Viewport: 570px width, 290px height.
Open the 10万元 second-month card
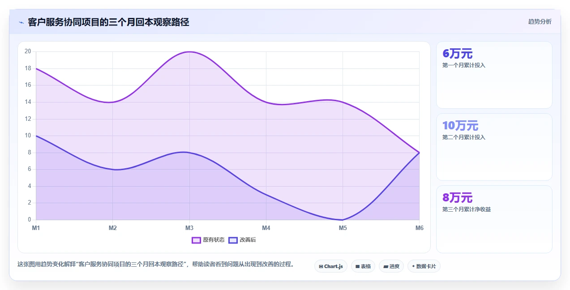click(x=494, y=147)
